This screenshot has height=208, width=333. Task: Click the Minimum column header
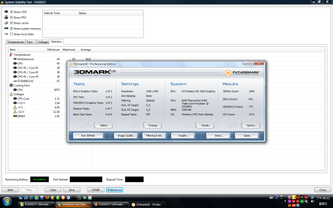coord(53,50)
